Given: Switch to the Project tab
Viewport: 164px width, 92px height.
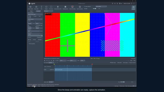Looking at the screenshot, I should click(31, 11).
